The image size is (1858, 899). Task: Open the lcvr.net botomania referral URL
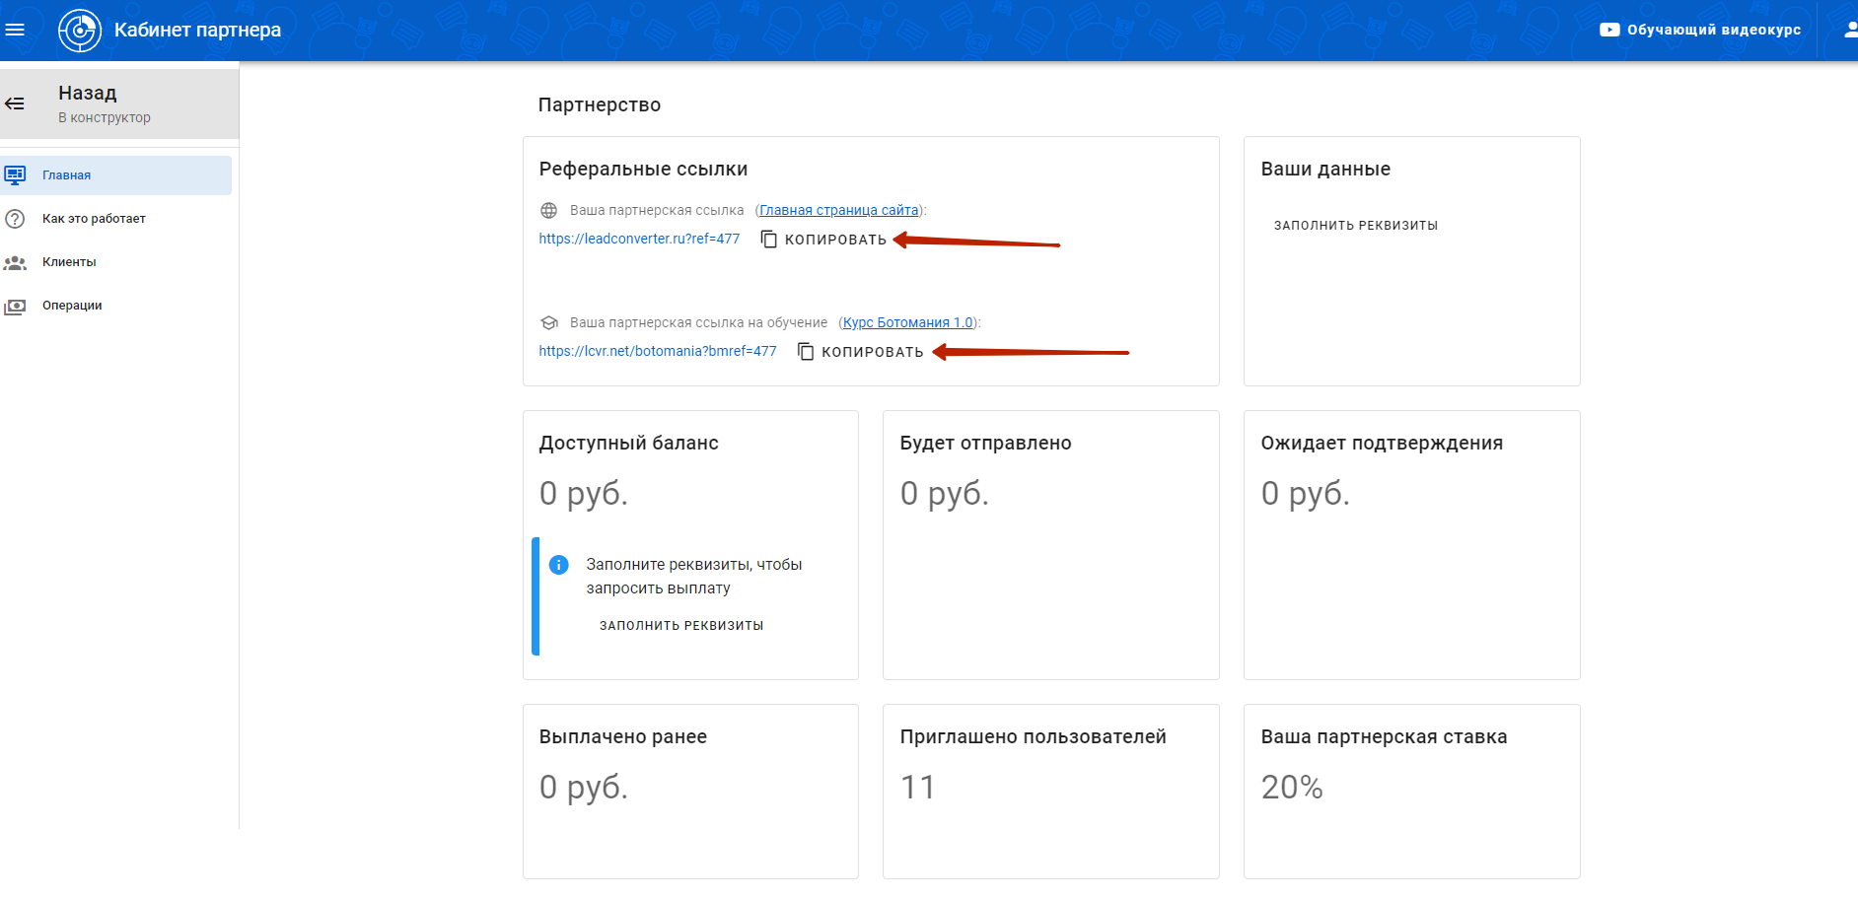(658, 351)
